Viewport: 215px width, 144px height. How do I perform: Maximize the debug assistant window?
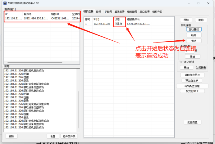pos(198,3)
